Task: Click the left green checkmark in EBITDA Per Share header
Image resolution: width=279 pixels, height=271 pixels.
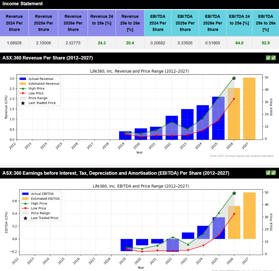Action: (268, 173)
